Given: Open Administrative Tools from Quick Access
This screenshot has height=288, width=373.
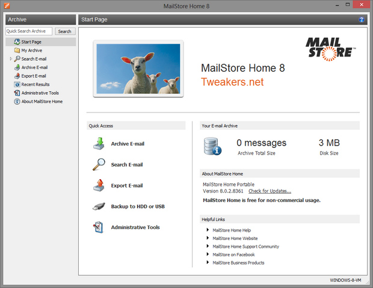Looking at the screenshot, I should point(135,227).
